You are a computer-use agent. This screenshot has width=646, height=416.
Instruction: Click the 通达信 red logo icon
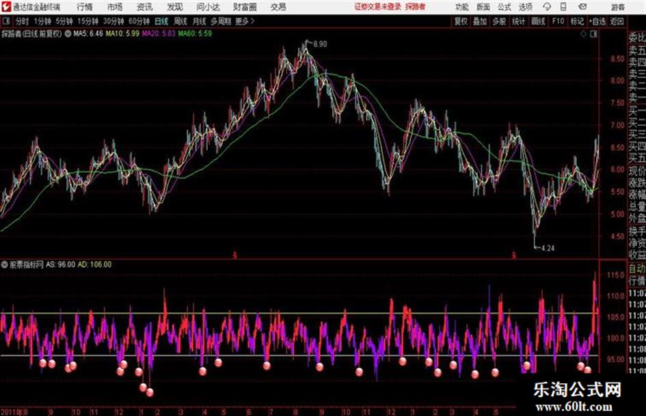[x=6, y=7]
